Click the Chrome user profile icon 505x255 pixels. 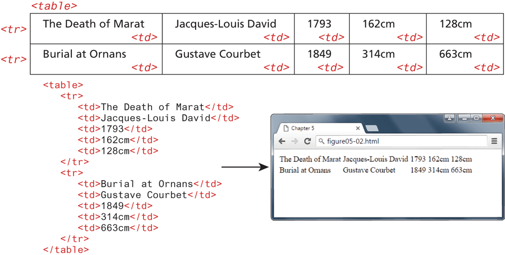pyautogui.click(x=449, y=118)
